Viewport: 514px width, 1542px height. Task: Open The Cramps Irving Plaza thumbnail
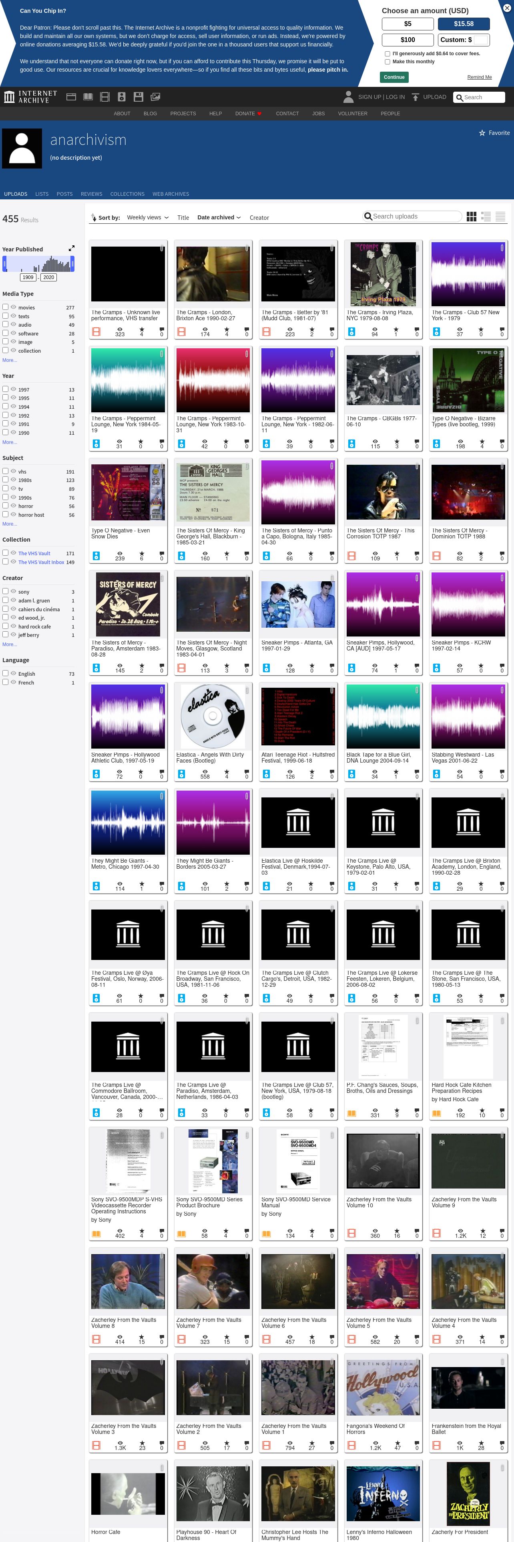pos(383,274)
